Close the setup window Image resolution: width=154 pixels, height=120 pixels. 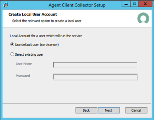click(145, 4)
